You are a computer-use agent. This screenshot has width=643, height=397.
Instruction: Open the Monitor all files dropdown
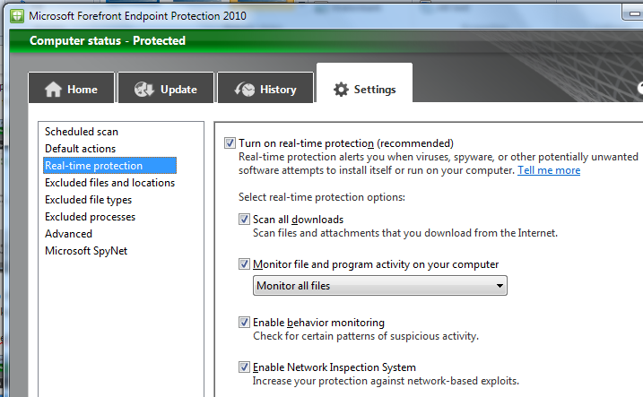click(380, 286)
